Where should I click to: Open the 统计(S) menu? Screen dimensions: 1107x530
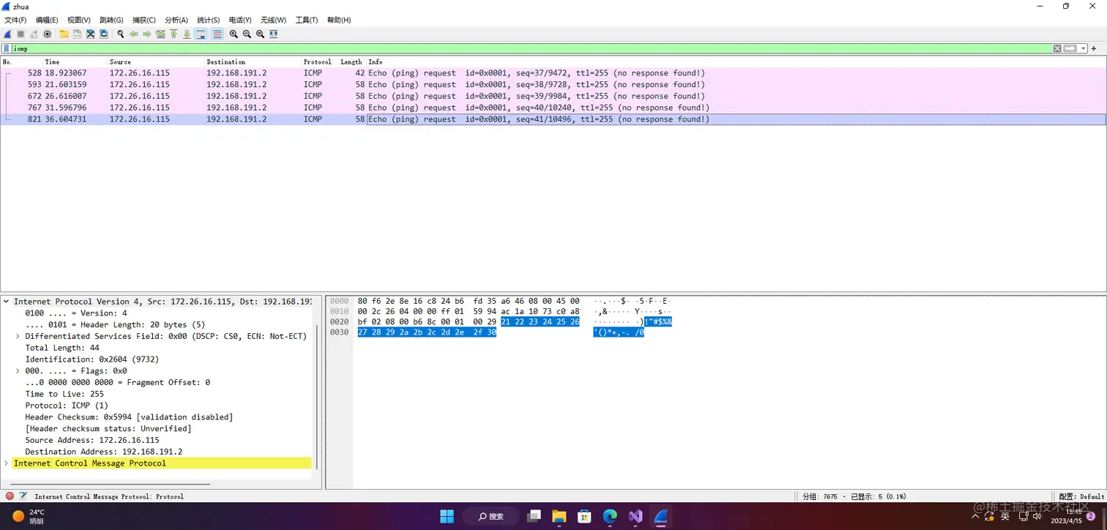pos(208,20)
